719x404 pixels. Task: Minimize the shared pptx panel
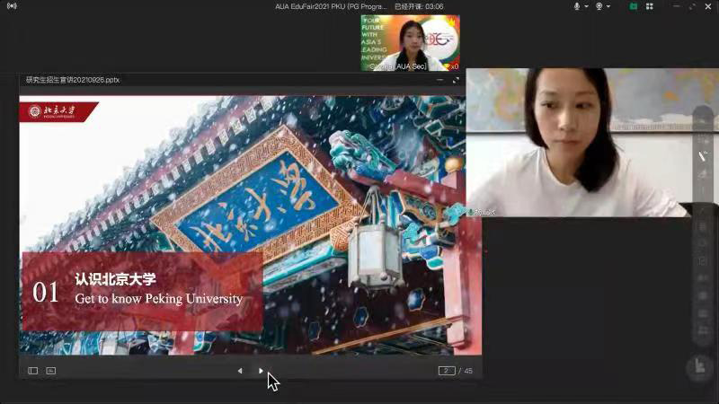click(439, 80)
